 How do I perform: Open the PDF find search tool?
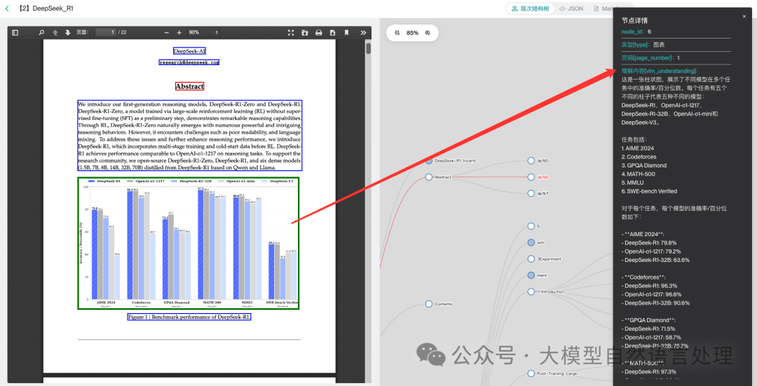41,33
